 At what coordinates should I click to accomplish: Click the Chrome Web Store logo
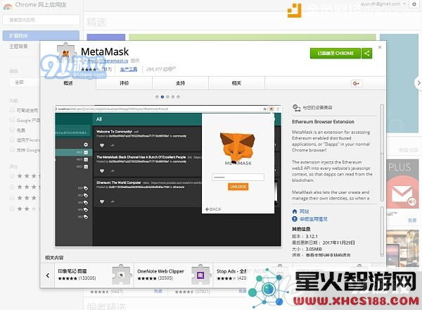click(x=8, y=6)
